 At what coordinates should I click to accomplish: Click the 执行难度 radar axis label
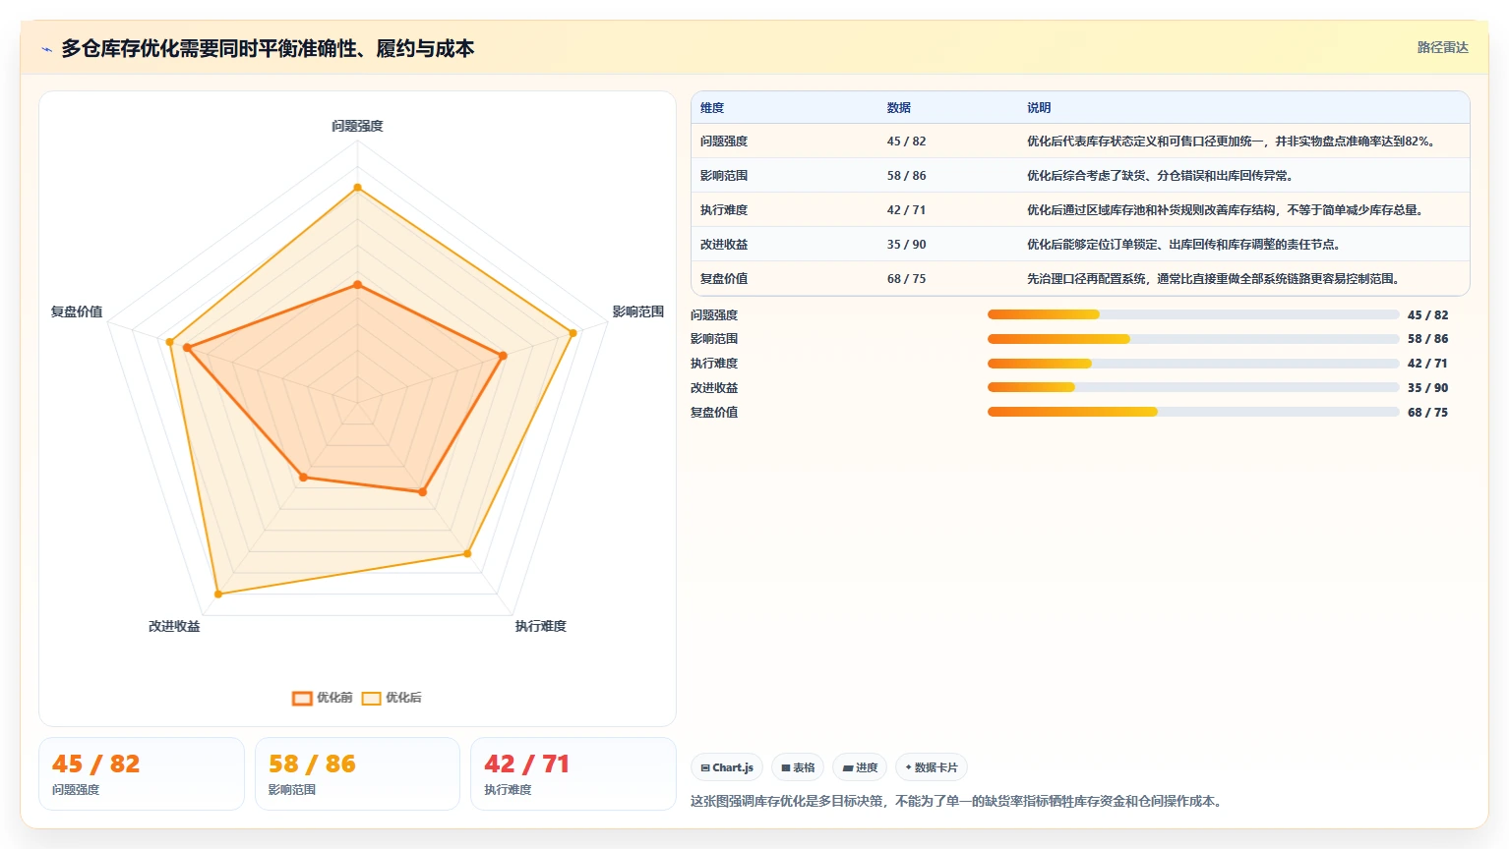pyautogui.click(x=541, y=626)
